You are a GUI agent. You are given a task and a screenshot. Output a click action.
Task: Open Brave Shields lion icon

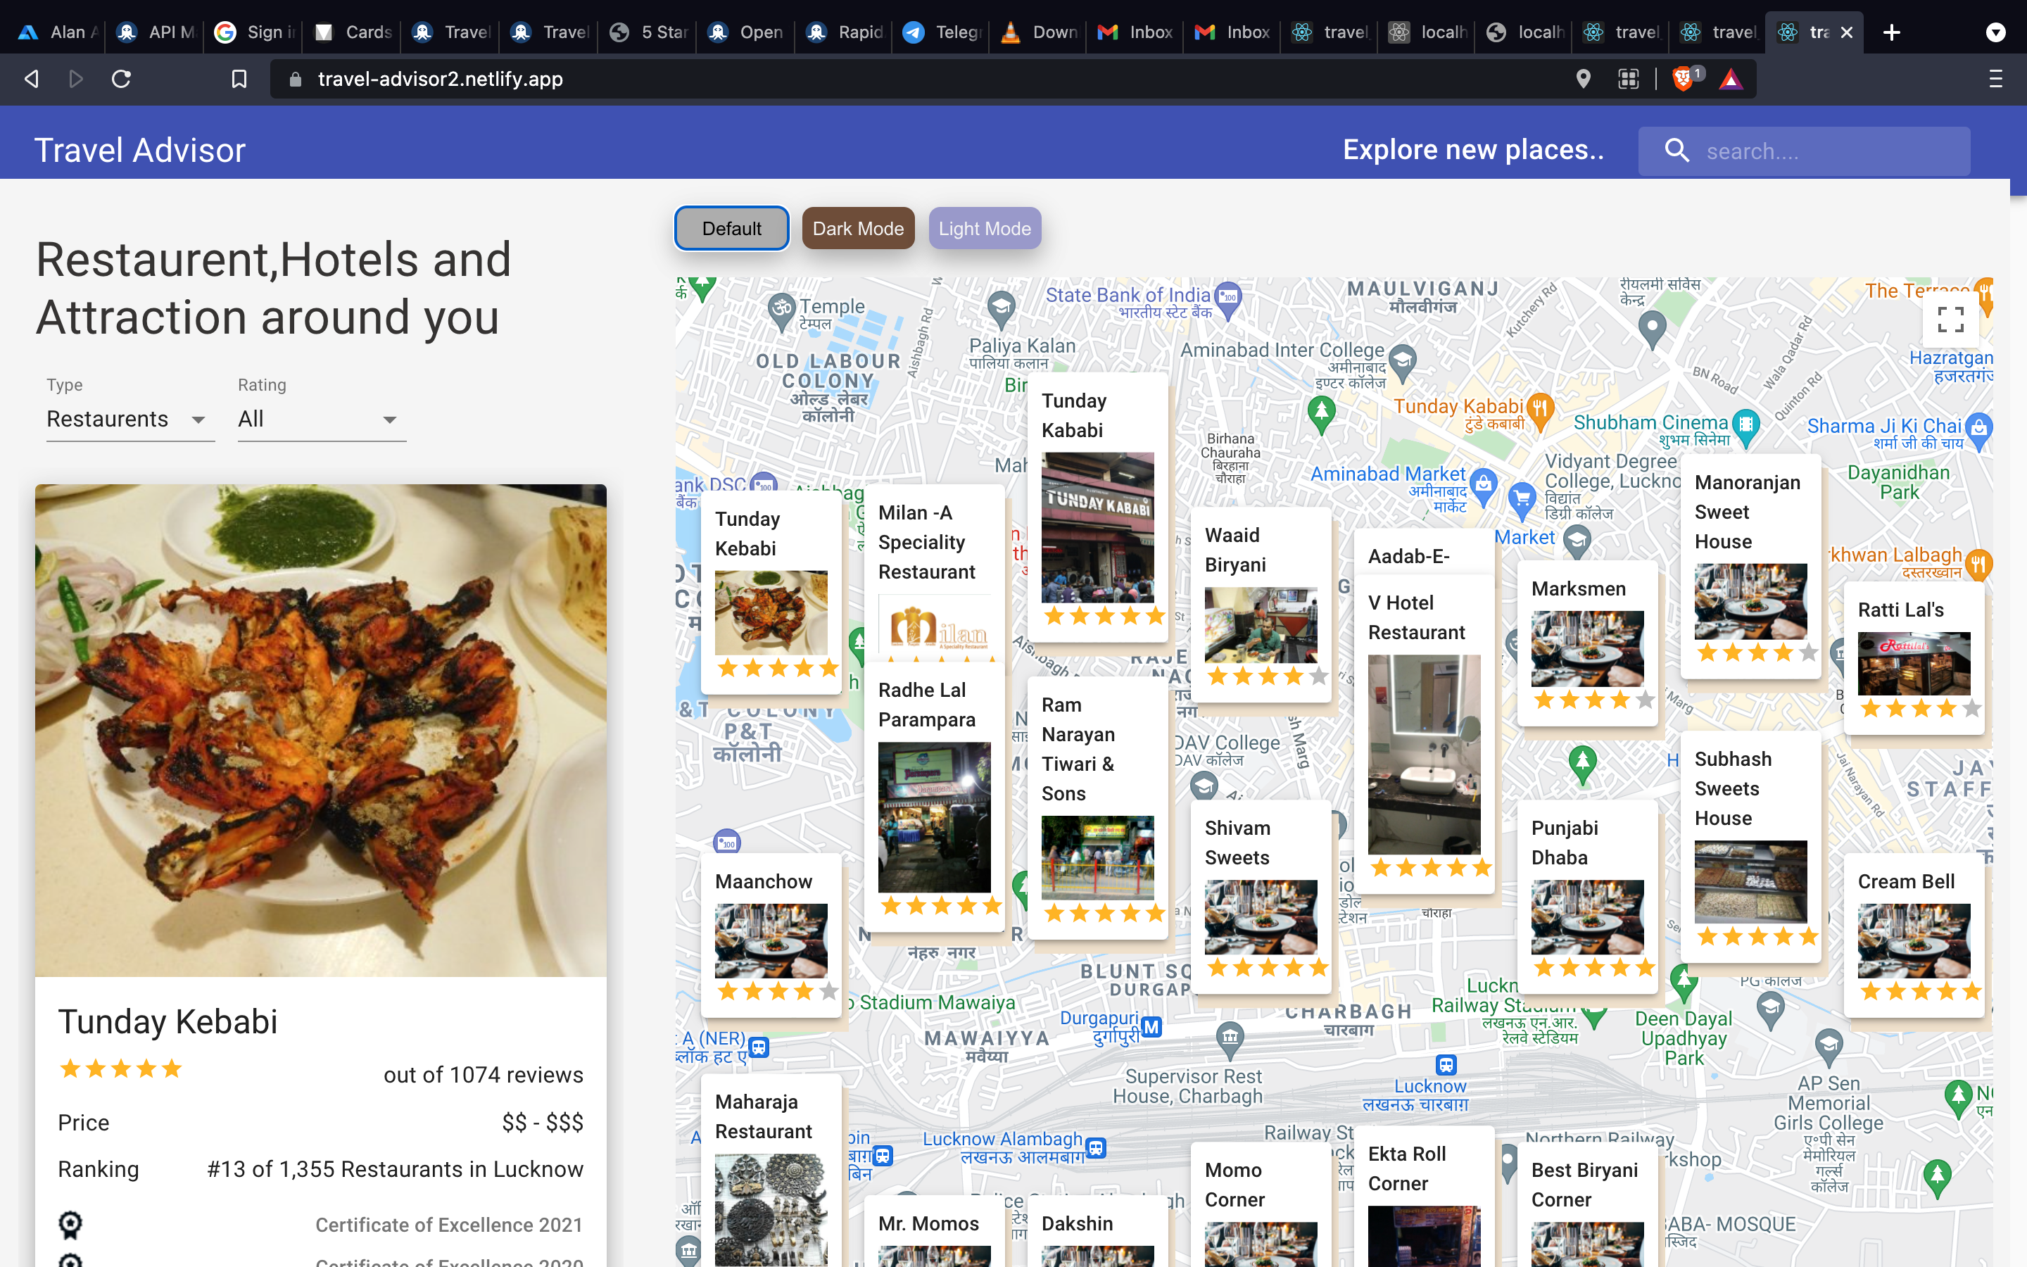(x=1682, y=79)
